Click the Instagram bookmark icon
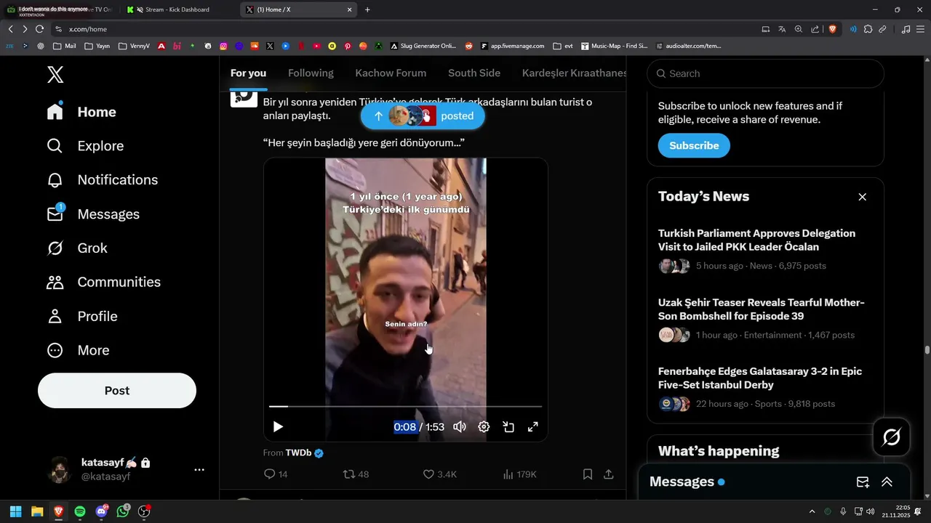The width and height of the screenshot is (931, 523). [x=223, y=46]
